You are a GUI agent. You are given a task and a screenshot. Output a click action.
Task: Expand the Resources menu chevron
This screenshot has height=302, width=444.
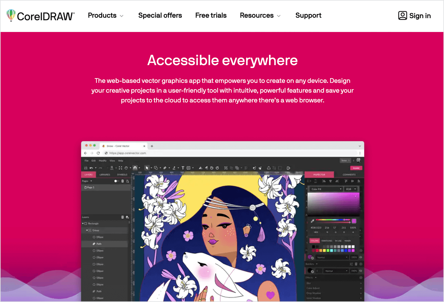(279, 16)
